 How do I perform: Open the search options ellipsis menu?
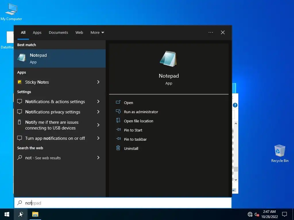coord(211,32)
